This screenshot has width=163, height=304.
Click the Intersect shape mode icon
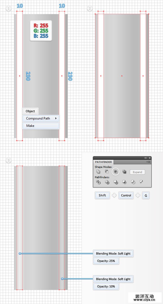coord(115,172)
